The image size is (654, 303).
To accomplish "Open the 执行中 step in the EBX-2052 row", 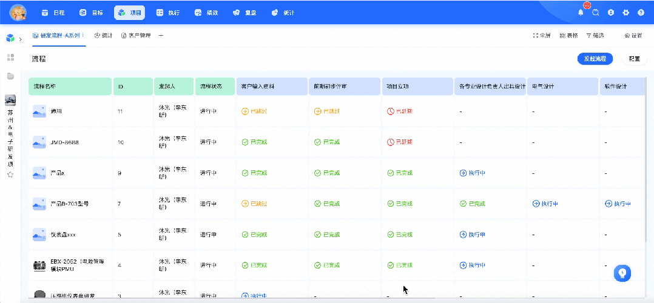I will 473,265.
